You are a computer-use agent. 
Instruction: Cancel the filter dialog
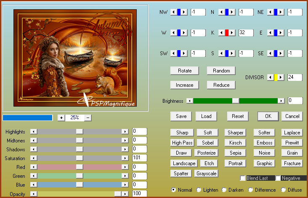coord(292,116)
